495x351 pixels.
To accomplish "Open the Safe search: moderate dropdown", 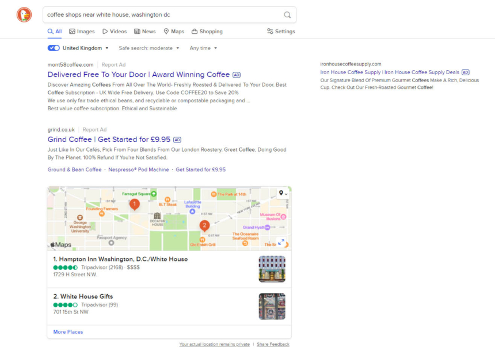I will (149, 48).
